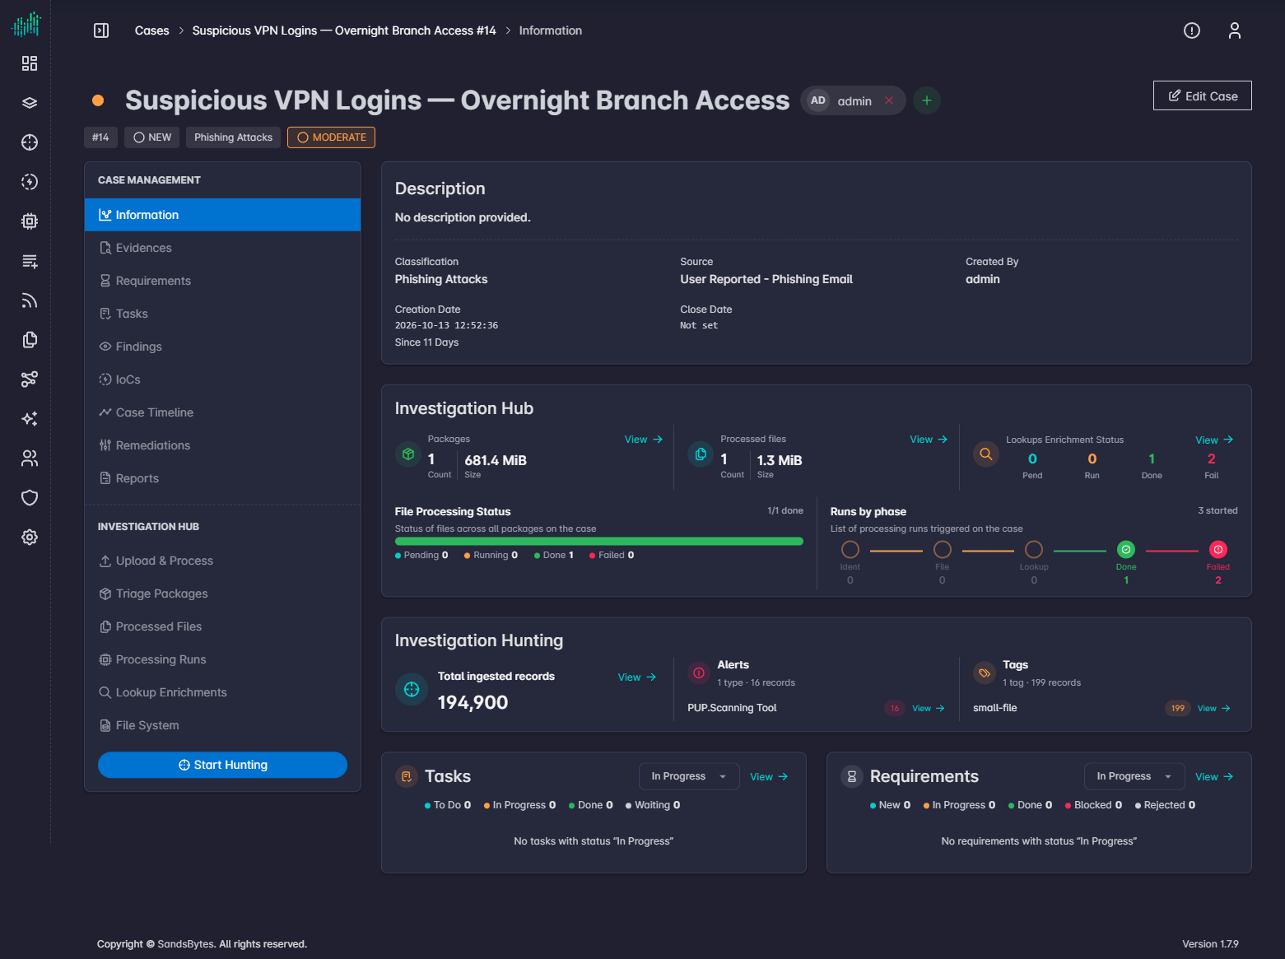Go to Cases in the breadcrumb

[x=152, y=30]
